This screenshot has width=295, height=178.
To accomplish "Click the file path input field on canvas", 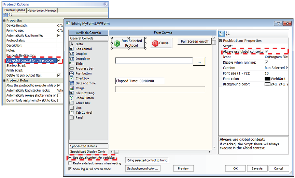I will point(154,61).
